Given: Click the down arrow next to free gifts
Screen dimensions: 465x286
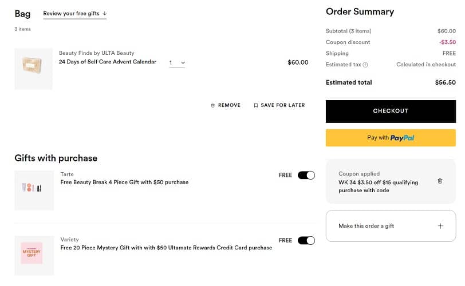Looking at the screenshot, I should click(x=105, y=13).
